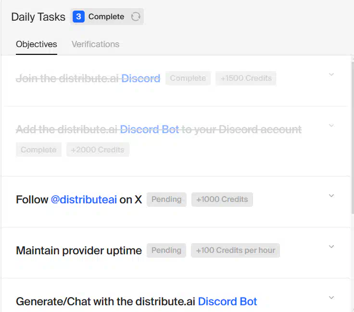Image resolution: width=354 pixels, height=312 pixels.
Task: Open the struck-through Discord Bot link
Action: 149,129
